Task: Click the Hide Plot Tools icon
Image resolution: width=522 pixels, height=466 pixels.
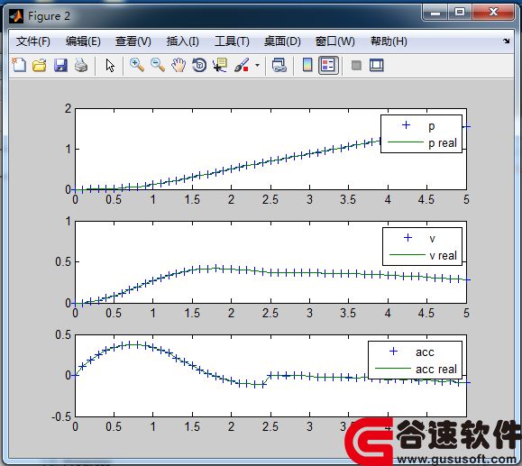Action: (356, 65)
